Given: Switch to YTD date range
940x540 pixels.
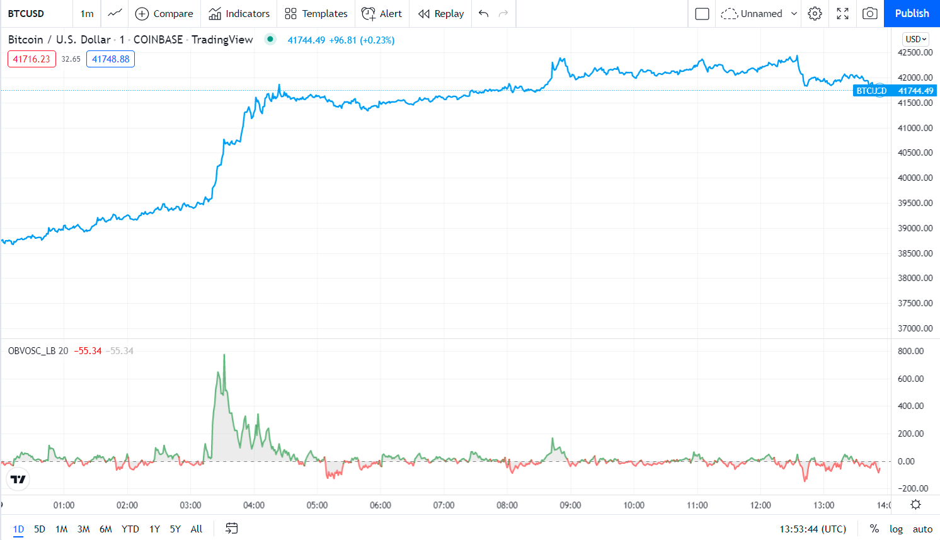Looking at the screenshot, I should [x=130, y=529].
